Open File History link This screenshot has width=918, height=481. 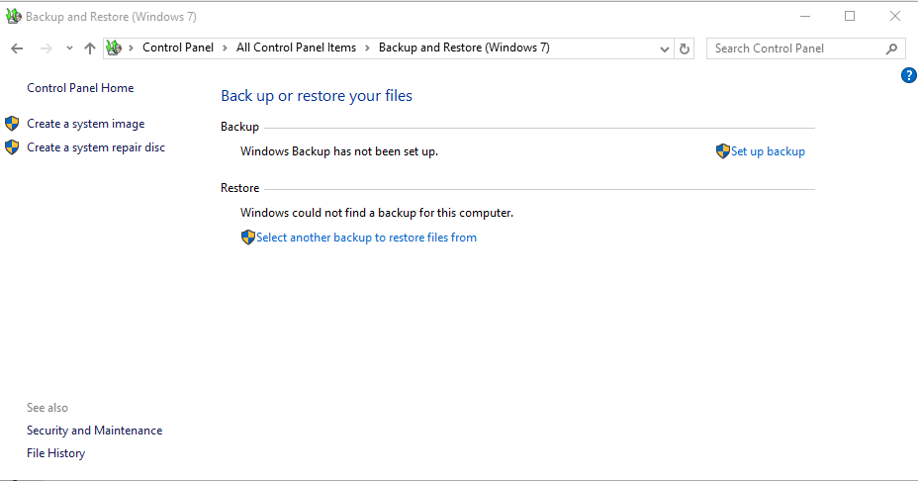[x=55, y=453]
